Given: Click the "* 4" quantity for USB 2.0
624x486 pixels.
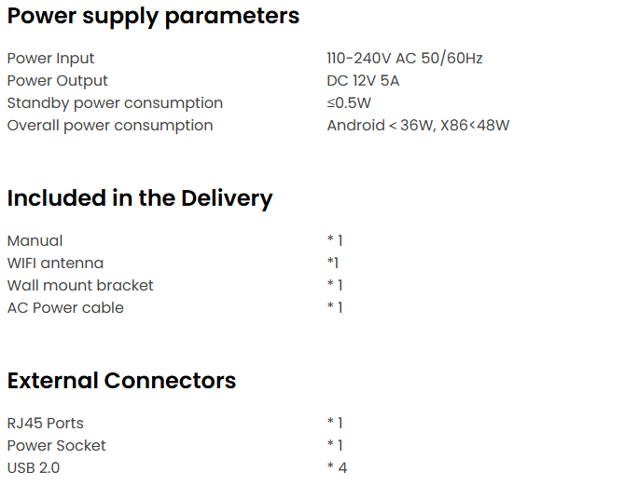Looking at the screenshot, I should 337,468.
